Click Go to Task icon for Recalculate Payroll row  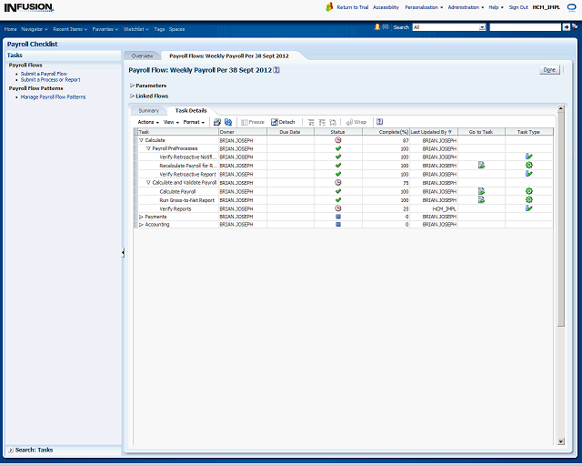(x=481, y=165)
